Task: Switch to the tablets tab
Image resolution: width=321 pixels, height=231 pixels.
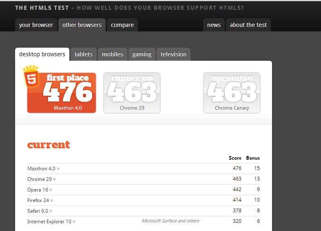Action: (x=84, y=54)
